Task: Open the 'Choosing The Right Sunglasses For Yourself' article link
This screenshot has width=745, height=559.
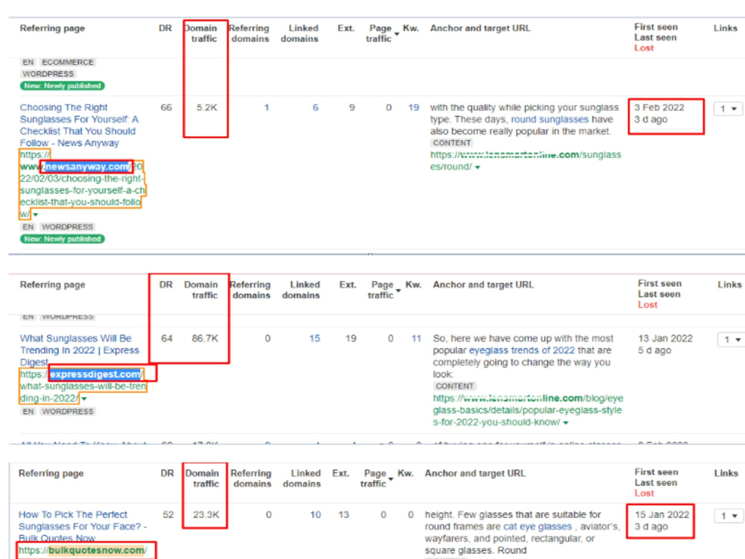Action: click(79, 125)
